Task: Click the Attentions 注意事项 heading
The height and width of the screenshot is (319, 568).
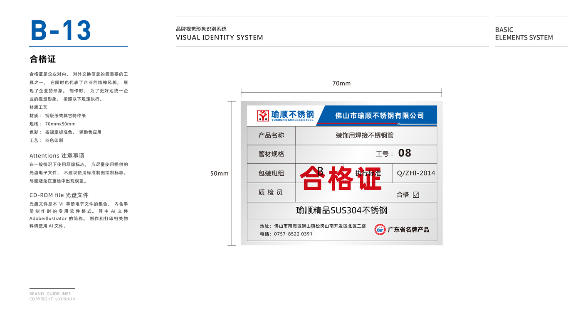Action: coord(57,156)
